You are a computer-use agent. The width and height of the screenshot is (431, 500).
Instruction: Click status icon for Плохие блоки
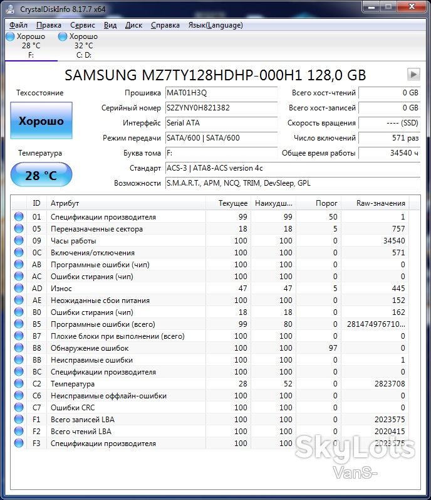pos(19,336)
